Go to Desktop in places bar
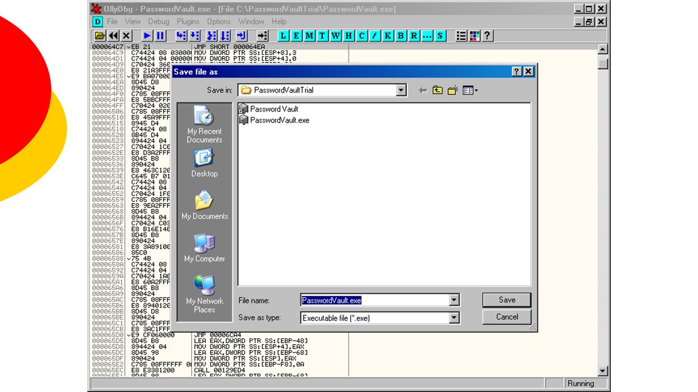 click(204, 163)
